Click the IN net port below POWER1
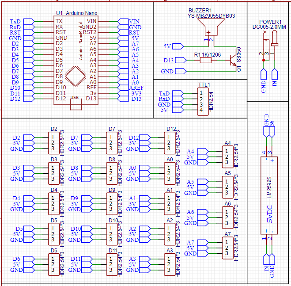 (x=275, y=74)
